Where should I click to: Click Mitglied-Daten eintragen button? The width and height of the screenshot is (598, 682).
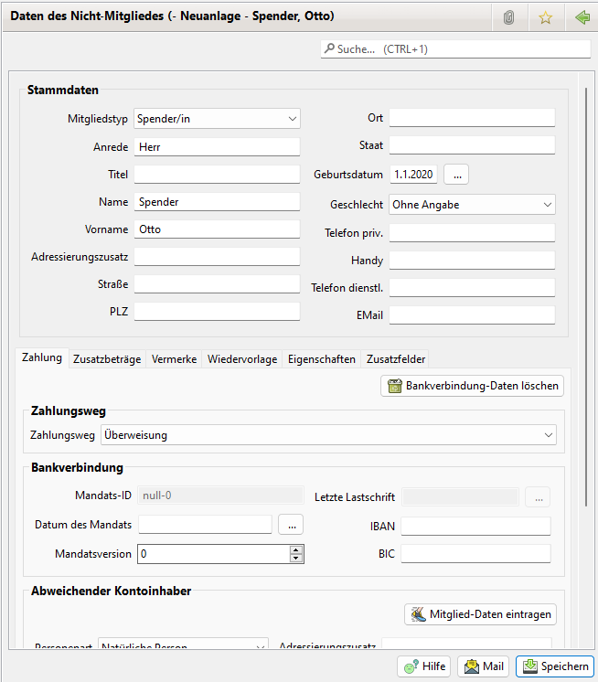480,614
